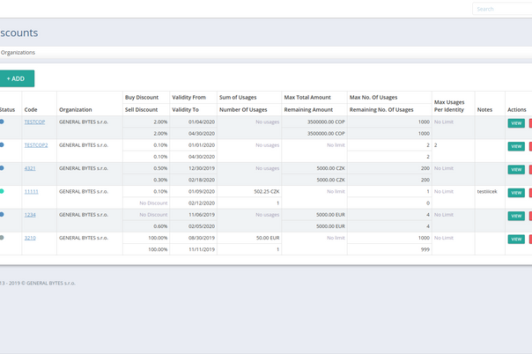Open the TESTCOP discount code link
532x354 pixels.
pos(34,122)
